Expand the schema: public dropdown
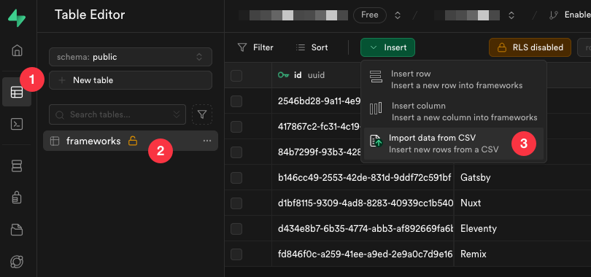The width and height of the screenshot is (591, 277). point(131,57)
